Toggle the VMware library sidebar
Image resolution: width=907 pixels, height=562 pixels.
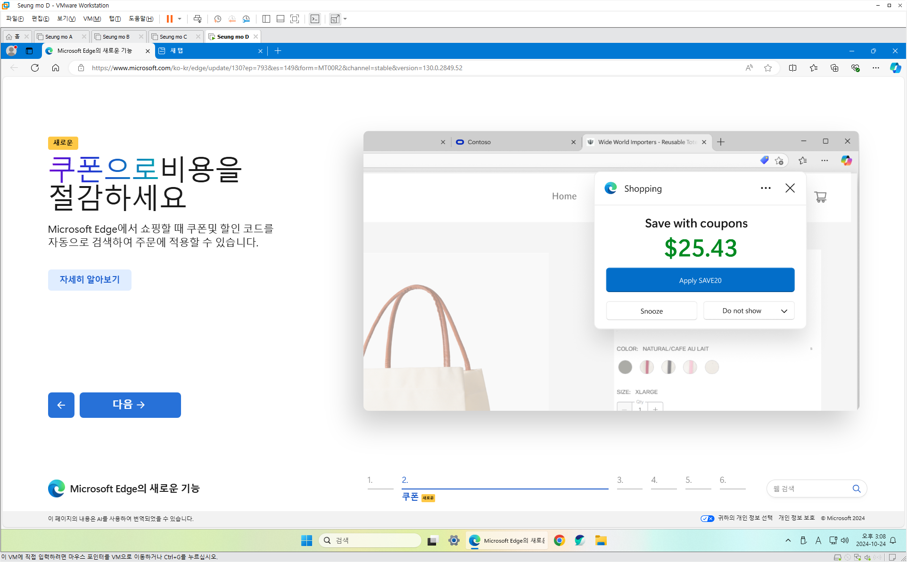point(266,19)
